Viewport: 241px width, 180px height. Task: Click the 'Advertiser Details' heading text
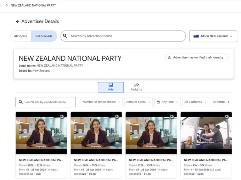point(40,22)
